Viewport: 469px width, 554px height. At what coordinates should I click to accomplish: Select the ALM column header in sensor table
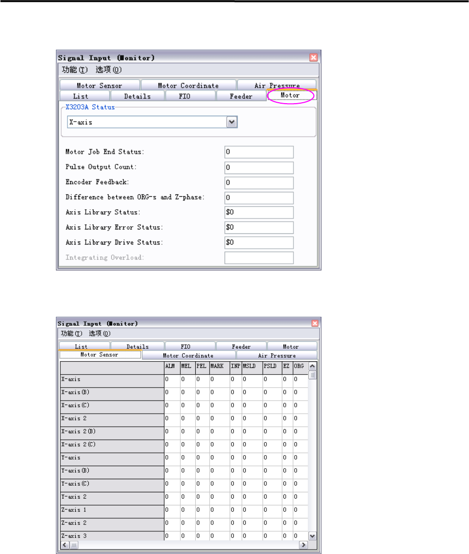(x=172, y=366)
